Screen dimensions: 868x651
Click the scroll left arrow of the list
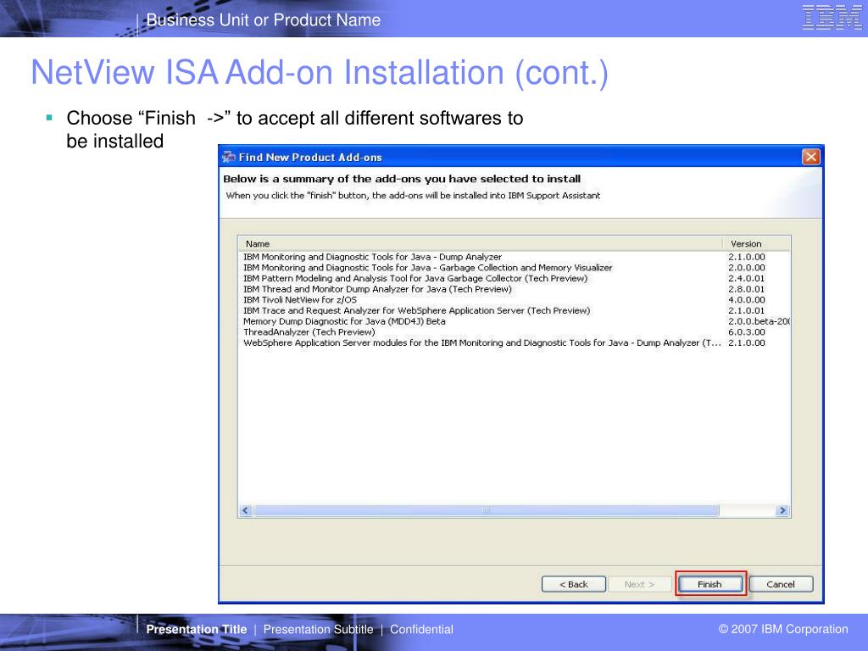[246, 510]
